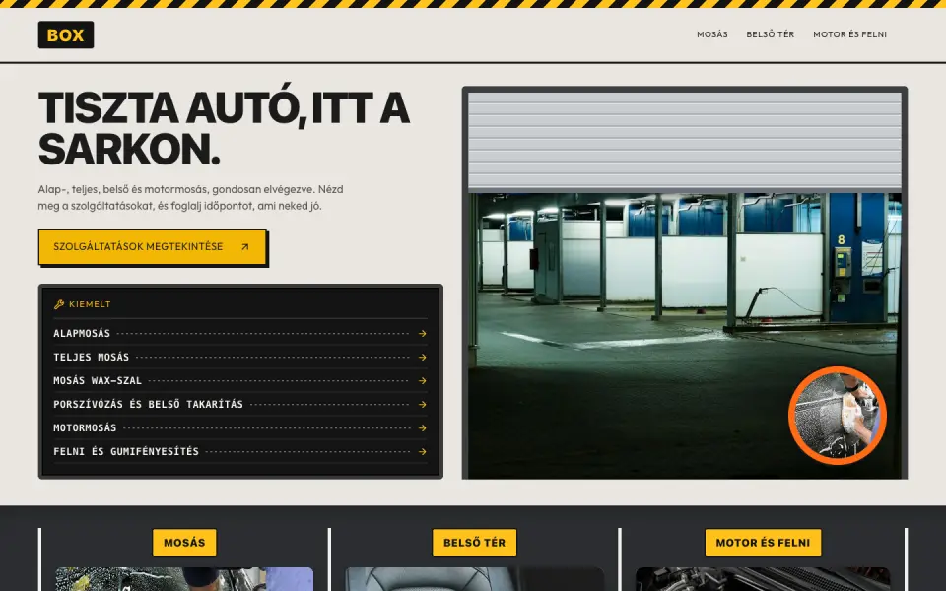946x591 pixels.
Task: Click the orange circular engine wash thumbnail
Action: point(838,416)
